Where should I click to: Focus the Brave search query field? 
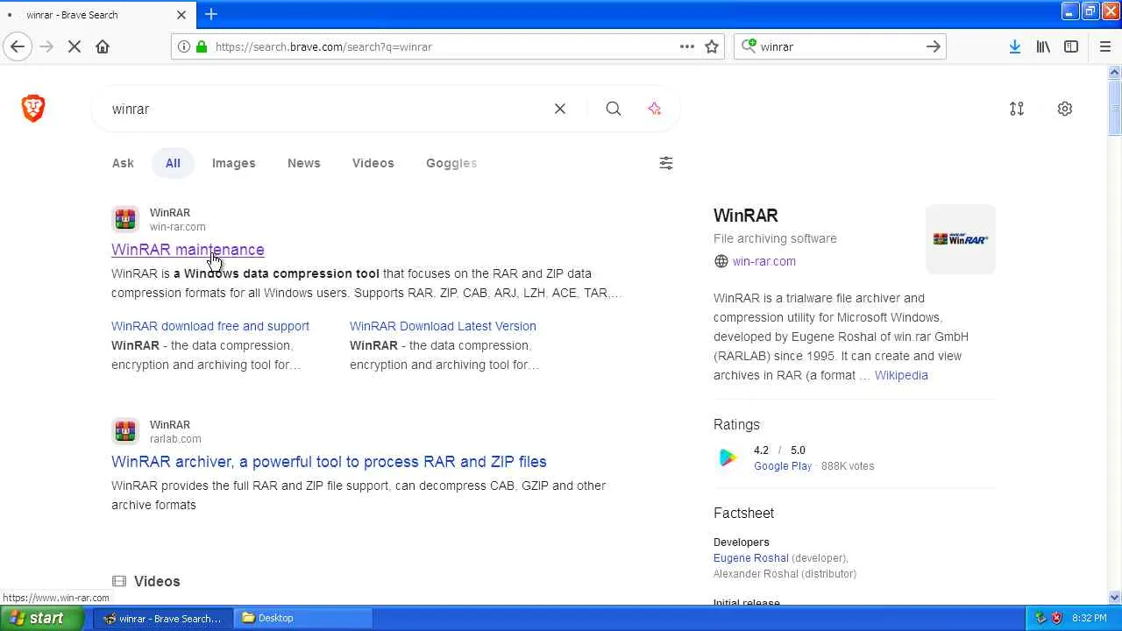324,109
